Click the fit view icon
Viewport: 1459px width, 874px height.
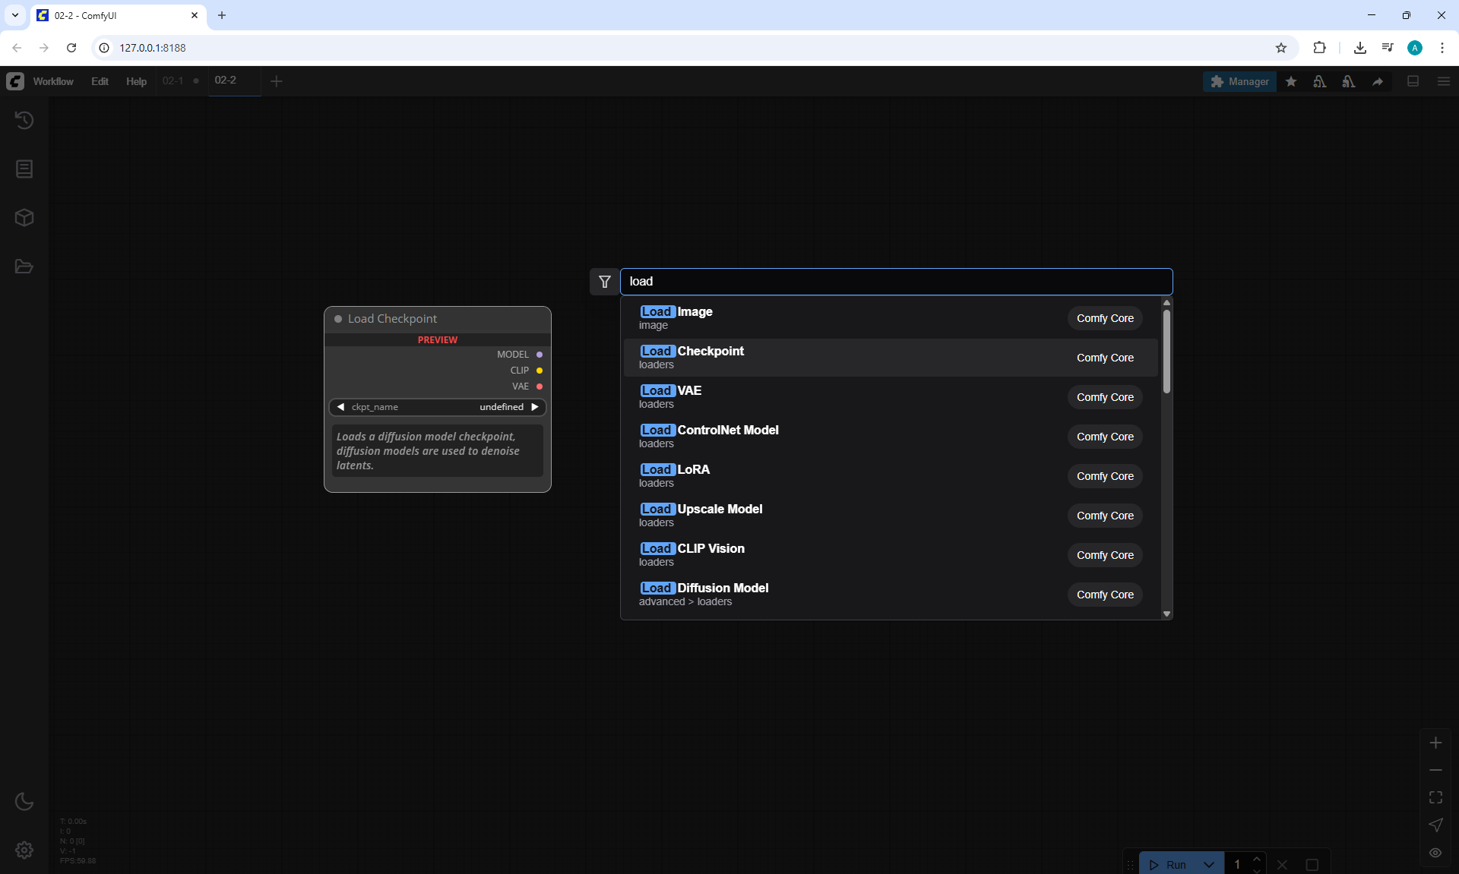pyautogui.click(x=1435, y=797)
